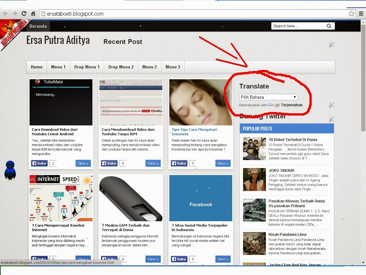Select Home in the navigation bar
This screenshot has height=275, width=366.
pos(37,67)
